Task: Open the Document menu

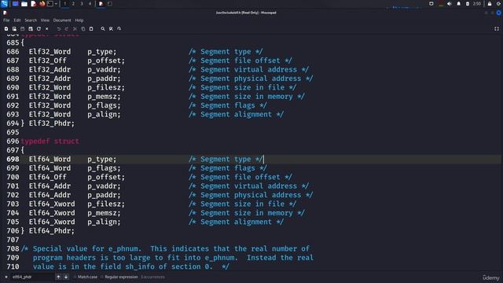Action: pyautogui.click(x=62, y=20)
